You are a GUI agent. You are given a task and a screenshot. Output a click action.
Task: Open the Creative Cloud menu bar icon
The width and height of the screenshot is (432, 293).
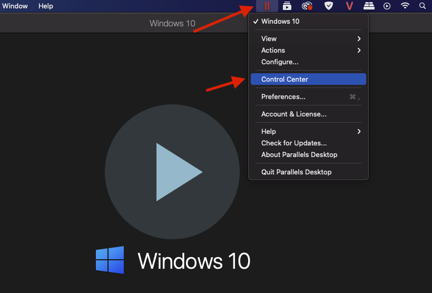point(307,6)
